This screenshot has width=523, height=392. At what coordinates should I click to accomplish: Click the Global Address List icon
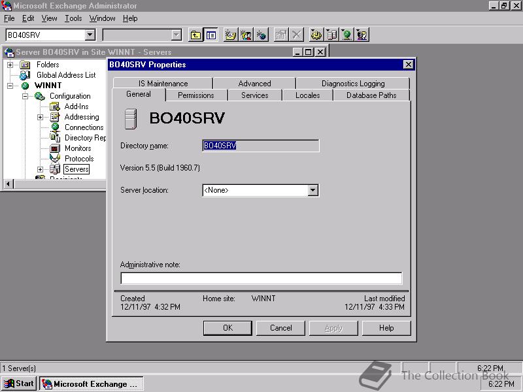click(25, 75)
